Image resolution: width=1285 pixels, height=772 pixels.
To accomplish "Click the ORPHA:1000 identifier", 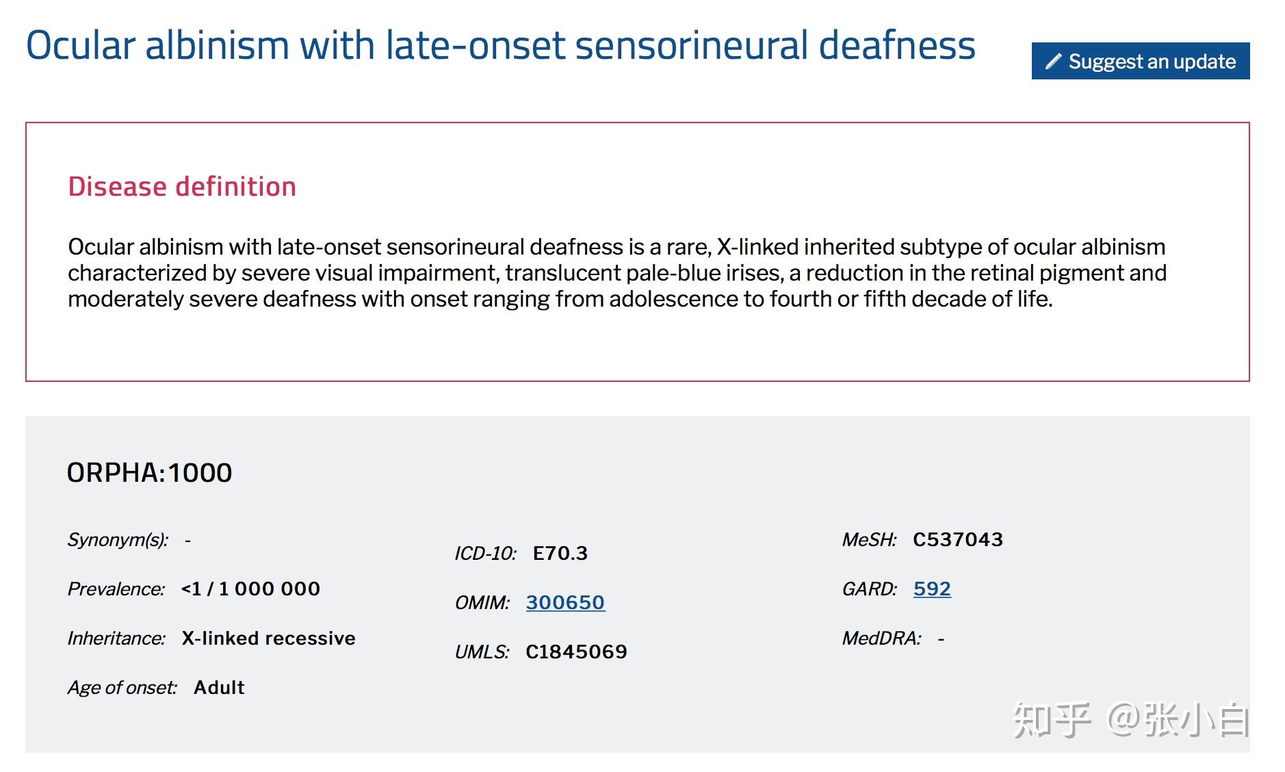I will (x=149, y=473).
